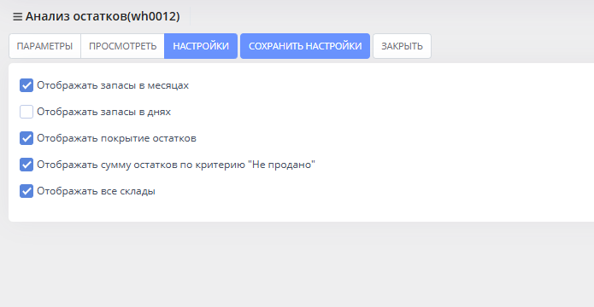Screen dimensions: 594x307
Task: Click label text "Отображать покрытие остатков"
Action: click(117, 138)
